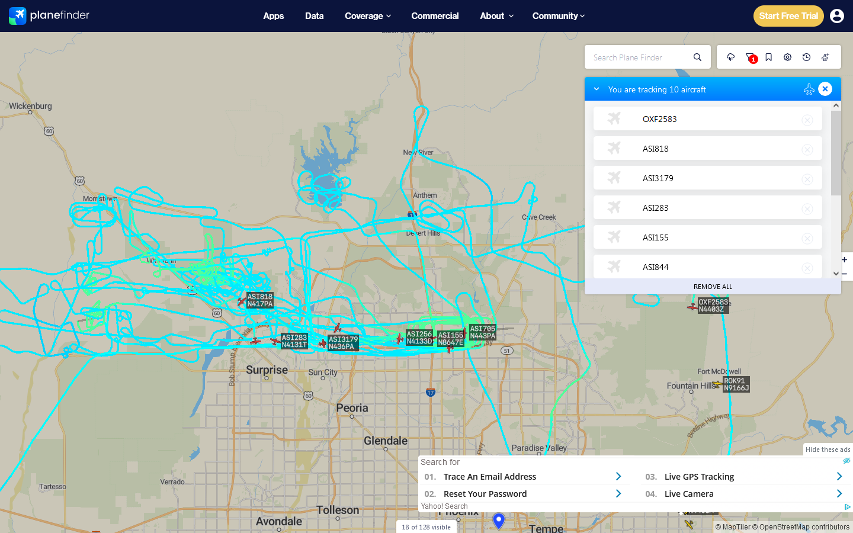
Task: Expand the Coverage menu
Action: 368,16
